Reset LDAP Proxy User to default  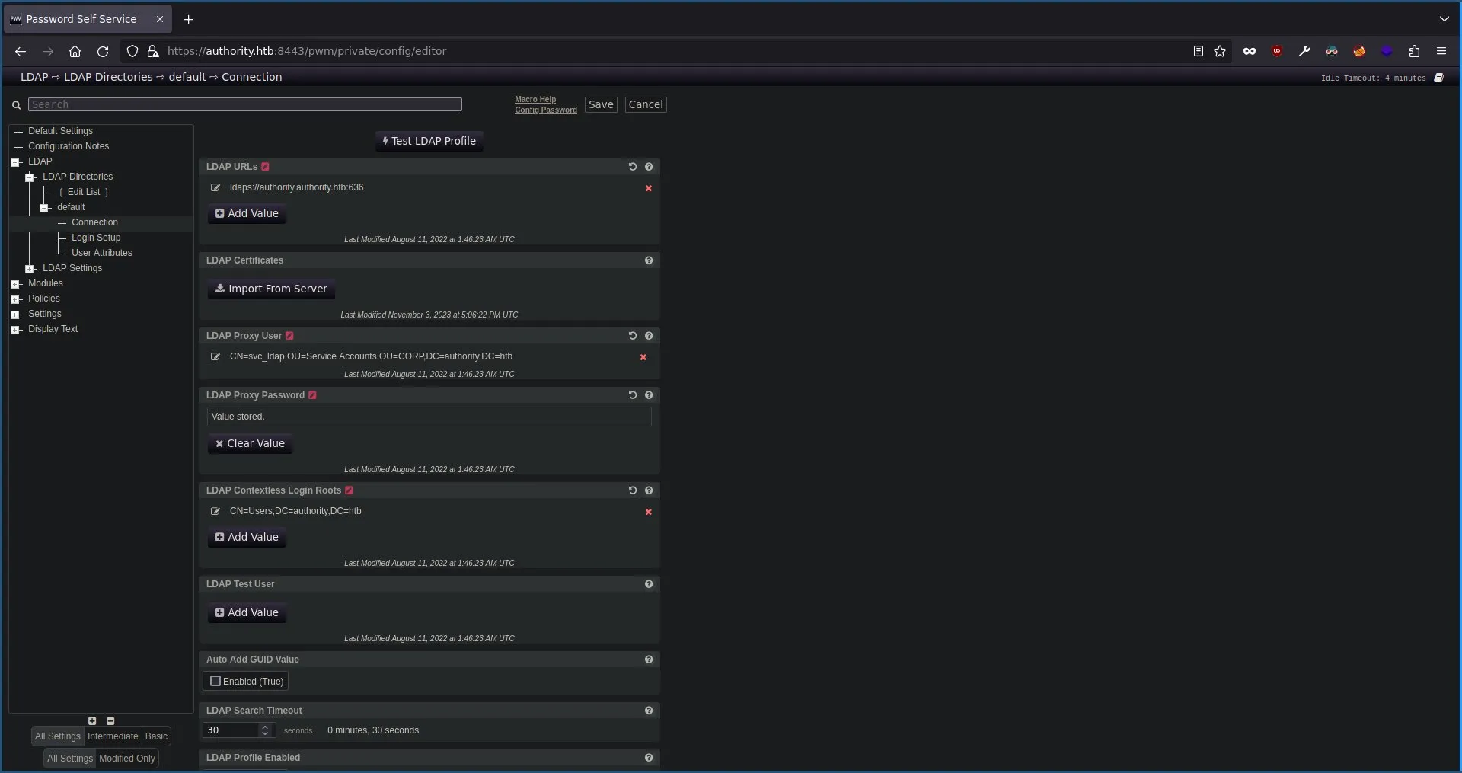click(632, 336)
